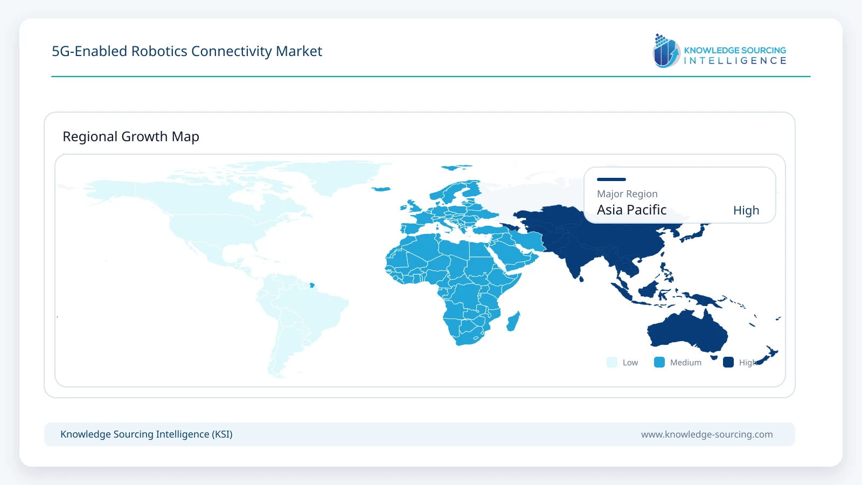Click the Medium legend color swatch
This screenshot has height=485, width=862.
coord(659,362)
